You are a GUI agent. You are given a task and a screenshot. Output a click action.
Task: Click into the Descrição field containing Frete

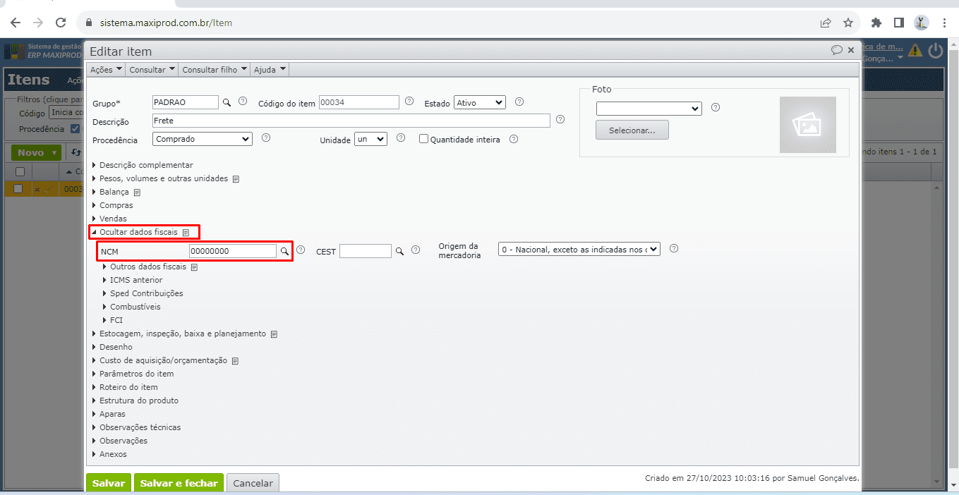[351, 121]
